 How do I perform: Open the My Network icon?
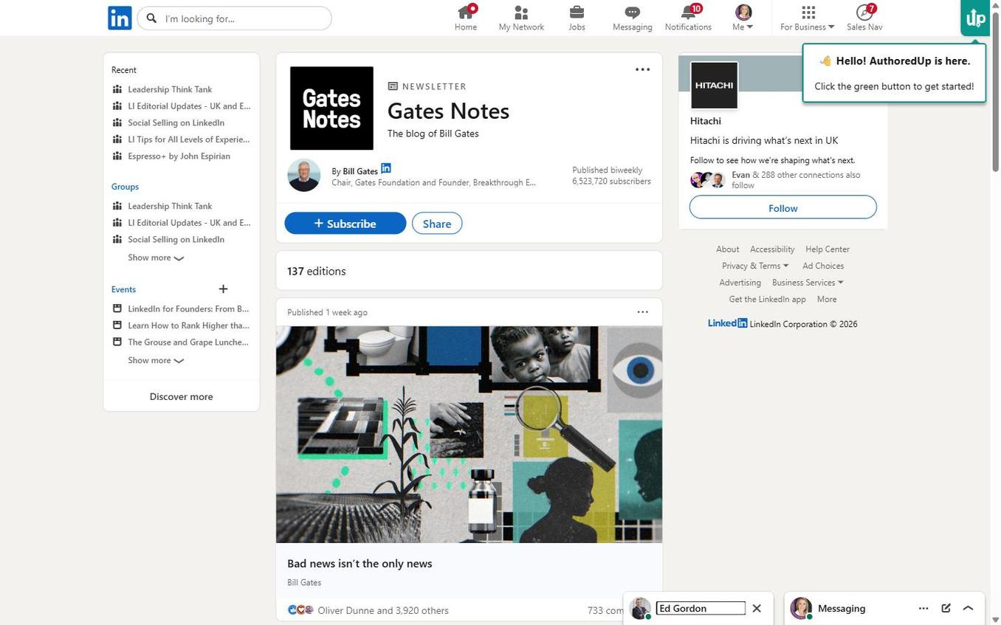point(521,12)
